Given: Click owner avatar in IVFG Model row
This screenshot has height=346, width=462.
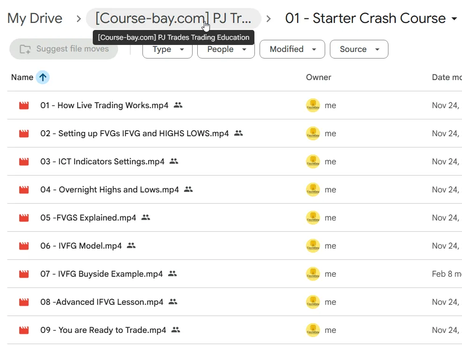Looking at the screenshot, I should [x=313, y=246].
